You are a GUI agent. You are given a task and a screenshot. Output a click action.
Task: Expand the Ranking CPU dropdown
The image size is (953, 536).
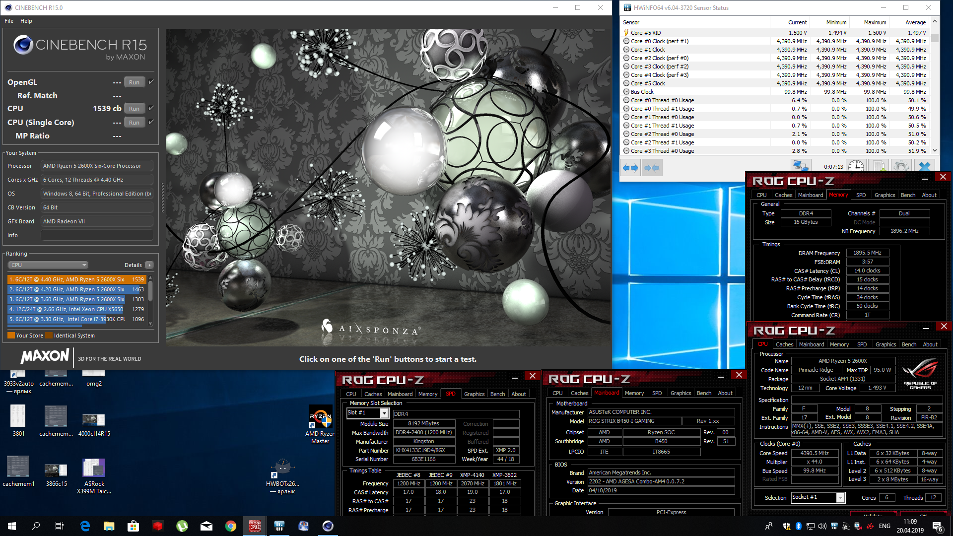click(48, 265)
